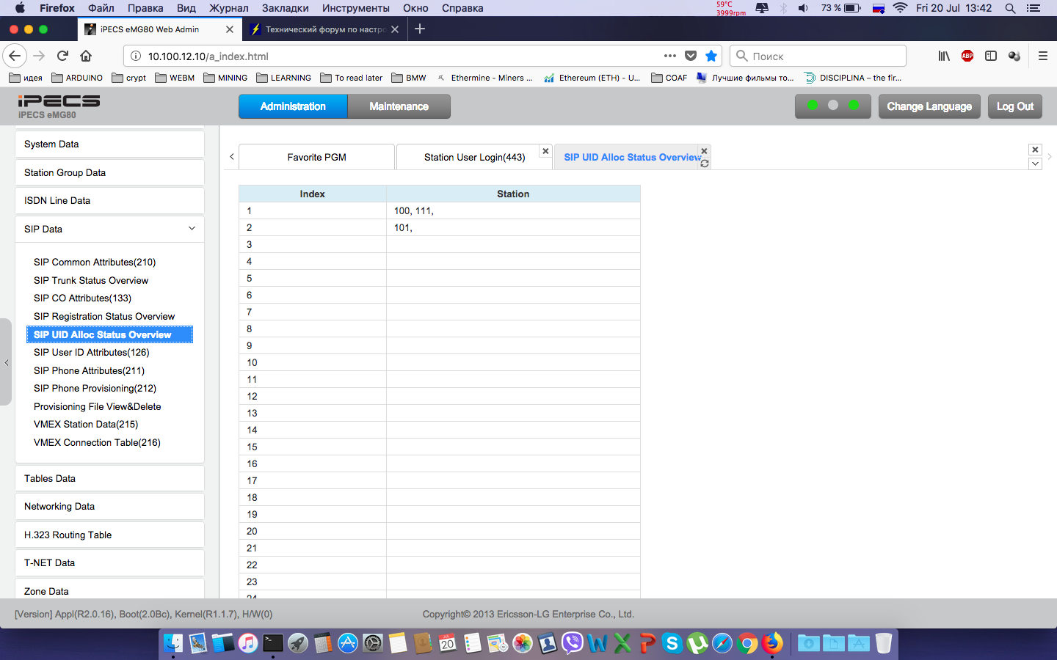1057x660 pixels.
Task: Collapse the left sidebar panel handle
Action: (x=6, y=362)
